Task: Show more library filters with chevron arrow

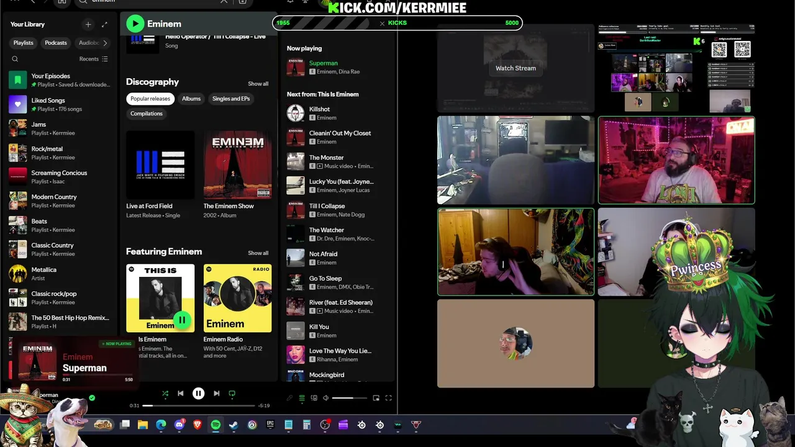Action: click(x=105, y=43)
